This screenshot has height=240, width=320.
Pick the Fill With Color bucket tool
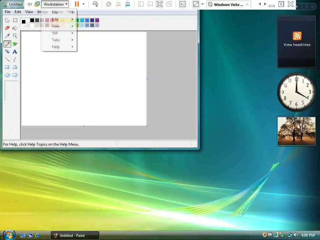[x=15, y=28]
